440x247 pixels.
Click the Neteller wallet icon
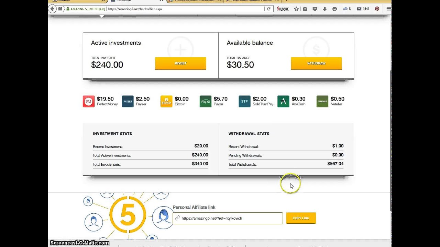(322, 102)
